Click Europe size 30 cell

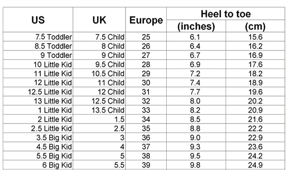[x=146, y=83]
